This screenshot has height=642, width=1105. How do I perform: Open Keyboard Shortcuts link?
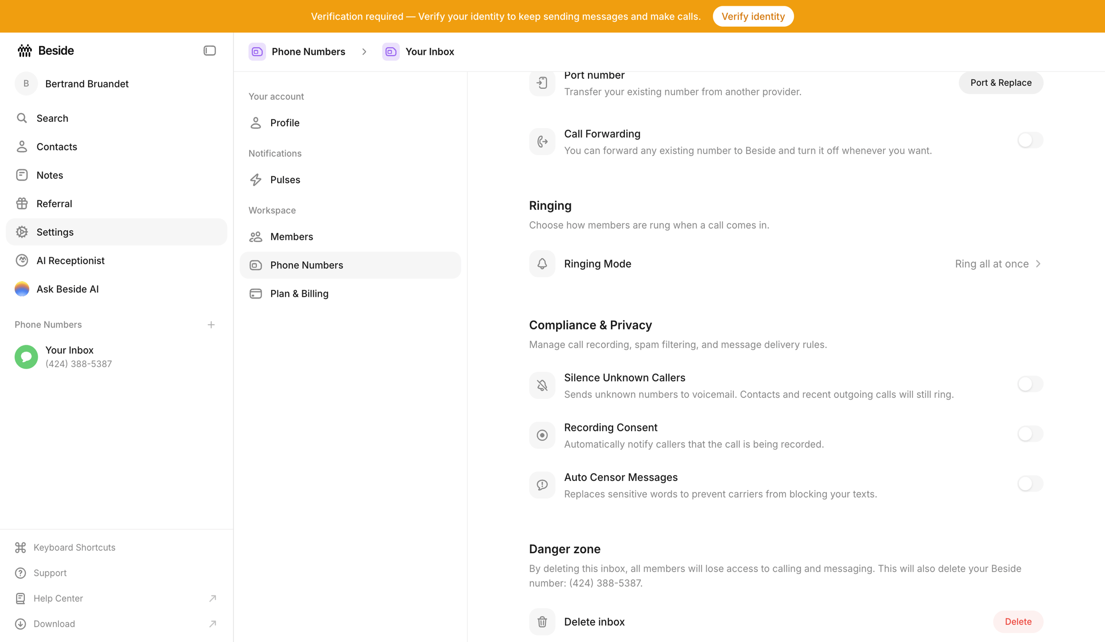(x=74, y=548)
